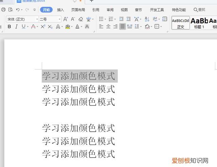Open the 特色功能 ribbon tab
Screen dimensions: 217x167
pyautogui.click(x=179, y=10)
